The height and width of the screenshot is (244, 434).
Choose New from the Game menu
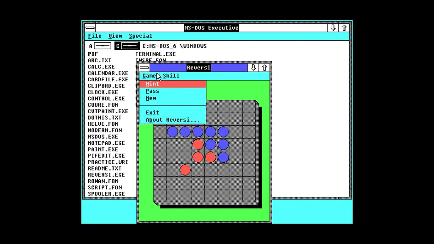click(172, 98)
